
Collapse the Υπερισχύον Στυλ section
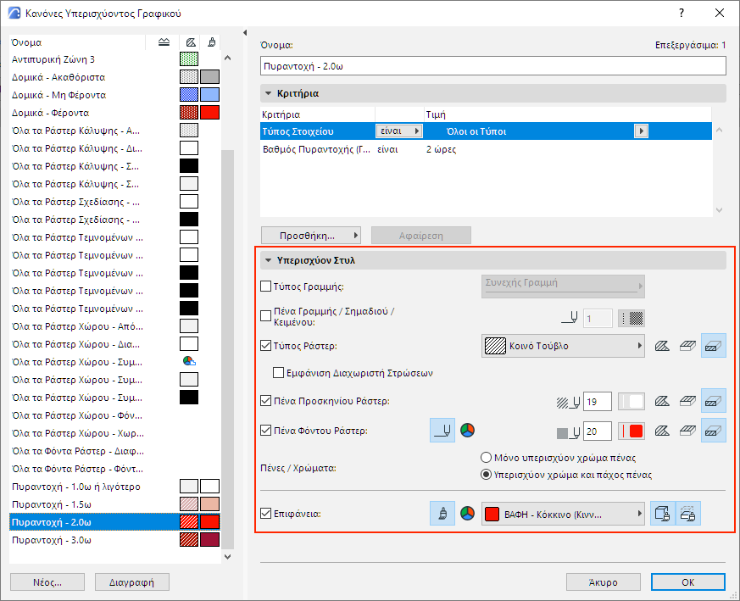click(x=268, y=260)
